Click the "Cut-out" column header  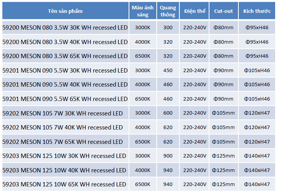(x=223, y=11)
